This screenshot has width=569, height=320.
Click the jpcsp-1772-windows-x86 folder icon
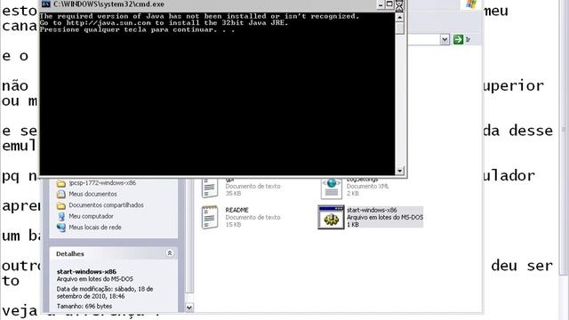(x=61, y=183)
